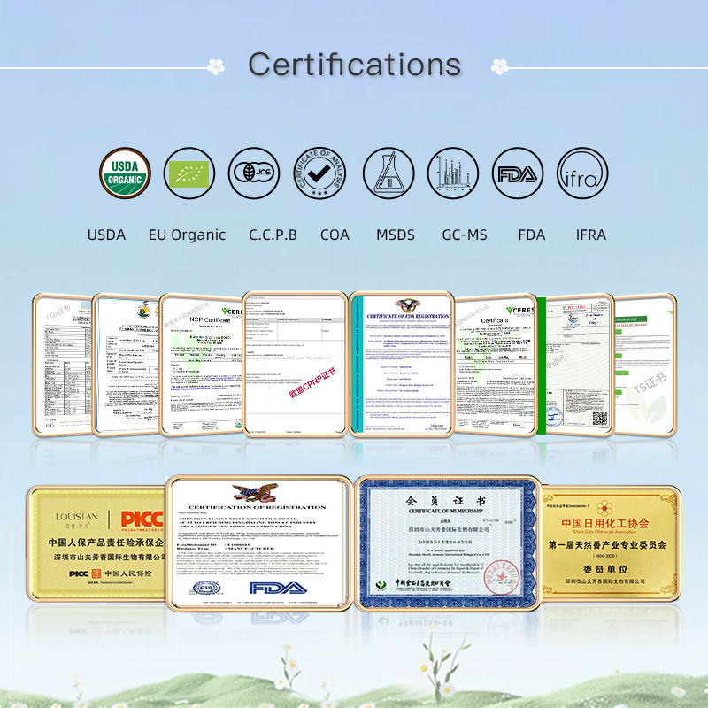
Task: Click the PICC red logo on gold plaque
Action: pyautogui.click(x=142, y=519)
